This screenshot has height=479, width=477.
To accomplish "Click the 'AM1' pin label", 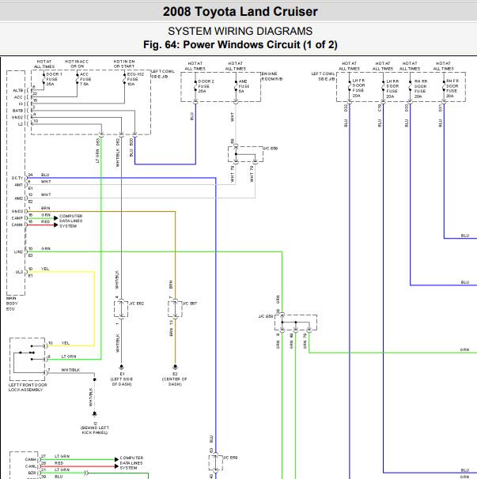I will pyautogui.click(x=19, y=185).
